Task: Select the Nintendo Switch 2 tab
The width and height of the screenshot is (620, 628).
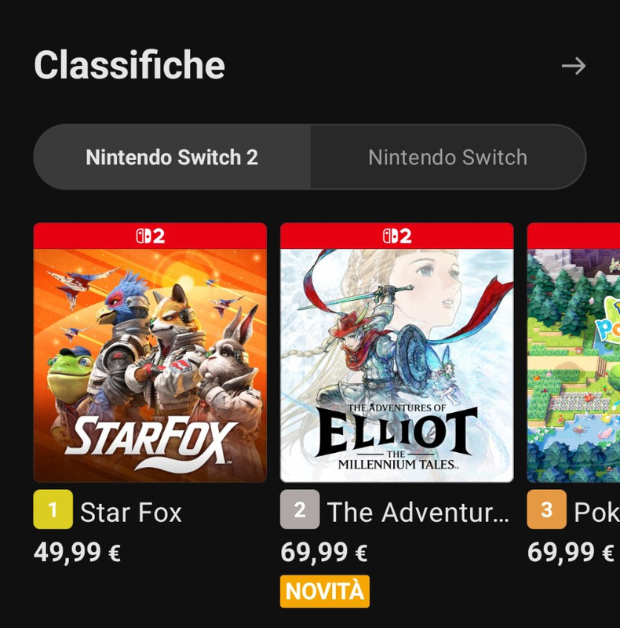Action: point(172,157)
